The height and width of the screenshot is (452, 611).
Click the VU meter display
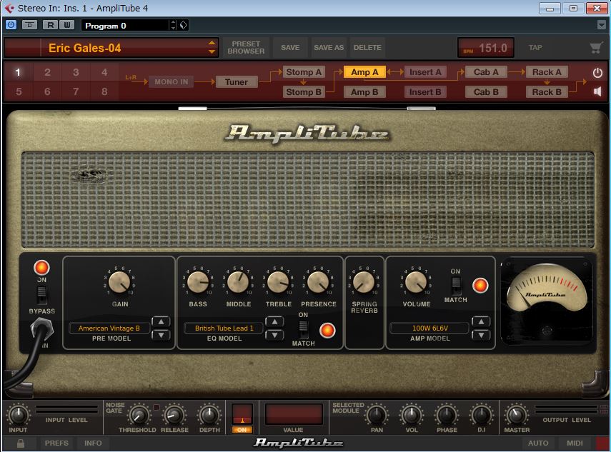pos(546,291)
